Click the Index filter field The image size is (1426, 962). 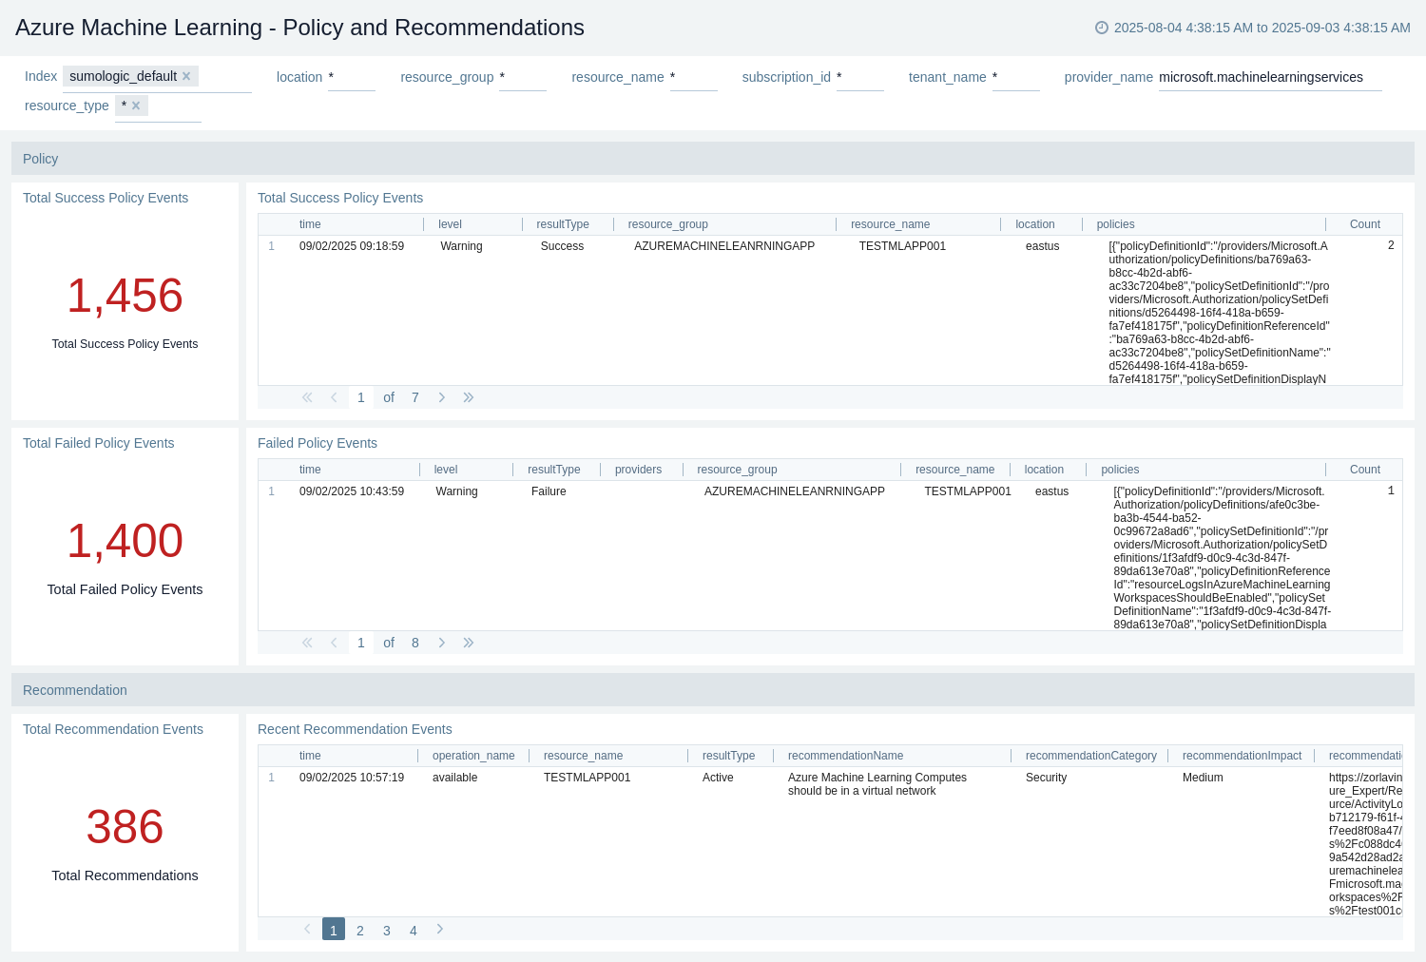157,77
